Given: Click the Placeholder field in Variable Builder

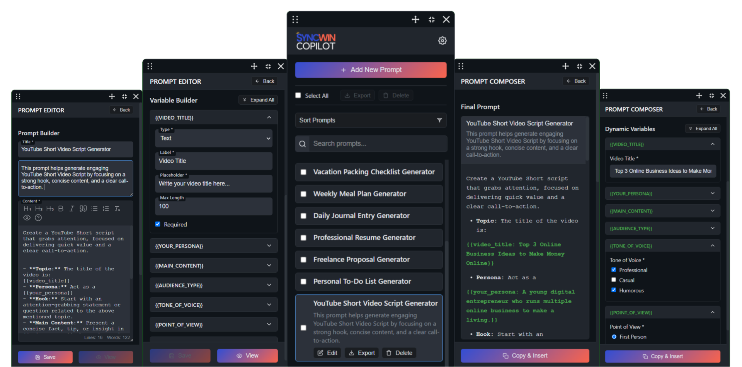Looking at the screenshot, I should point(214,183).
